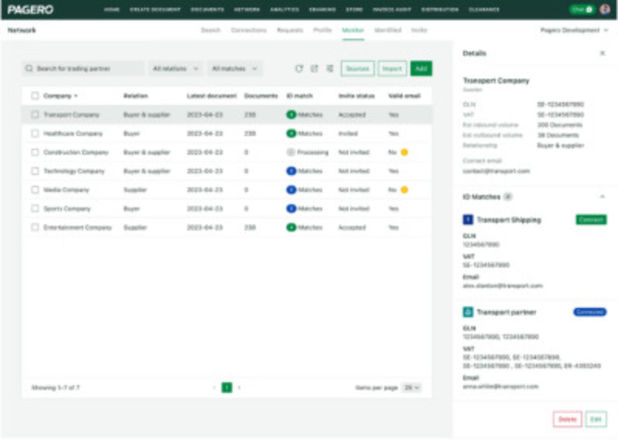618x441 pixels.
Task: Click the export icon beside refresh
Action: coord(314,69)
